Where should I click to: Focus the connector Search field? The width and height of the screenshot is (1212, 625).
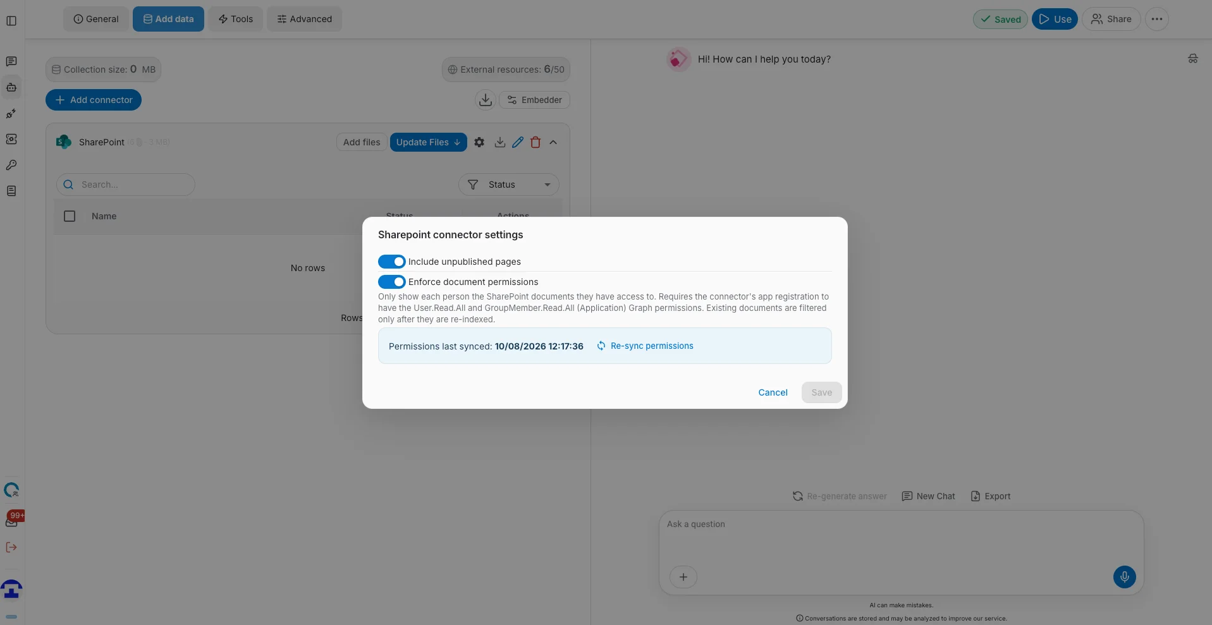[x=126, y=185]
